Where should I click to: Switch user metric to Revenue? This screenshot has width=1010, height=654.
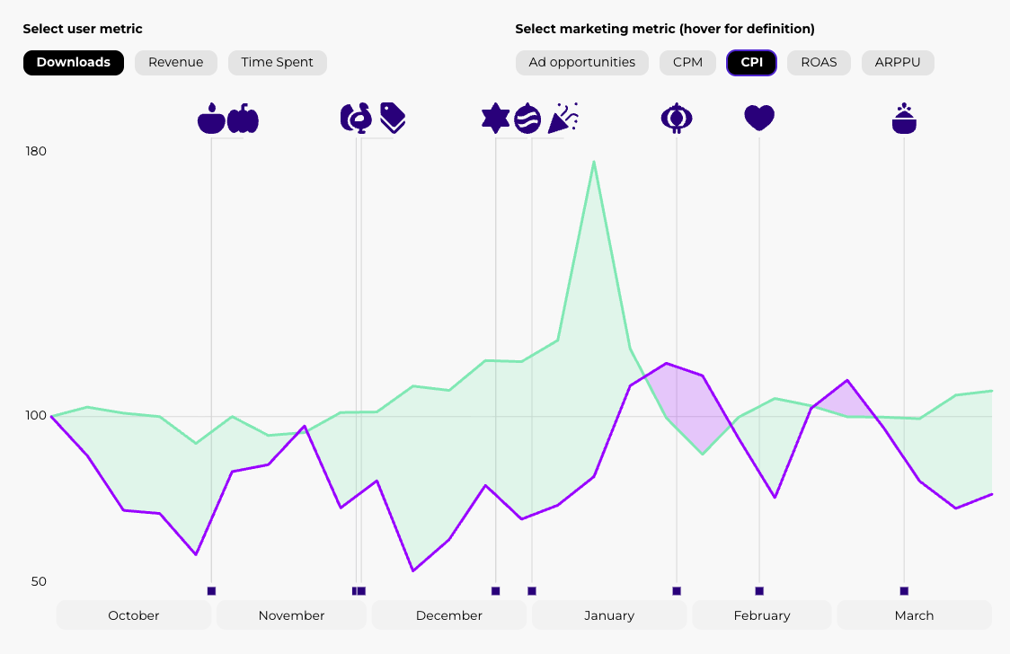click(x=176, y=63)
